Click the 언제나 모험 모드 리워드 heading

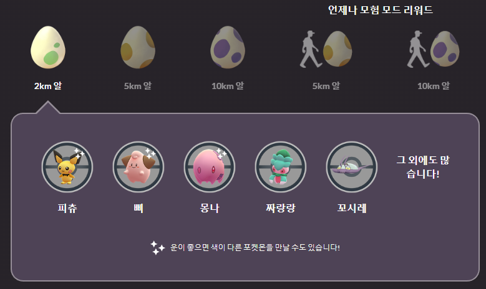(x=381, y=10)
